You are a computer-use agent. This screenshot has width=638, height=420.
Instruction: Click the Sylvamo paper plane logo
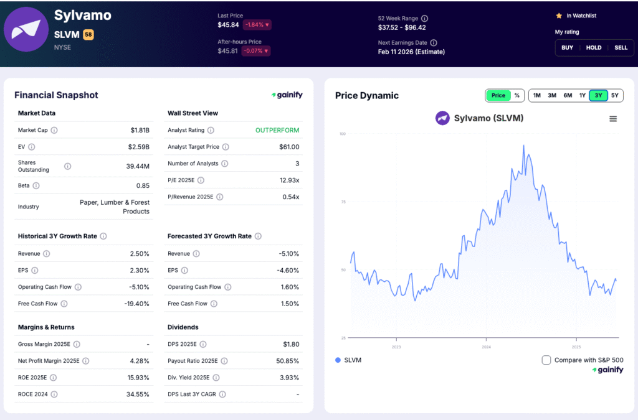pyautogui.click(x=26, y=29)
